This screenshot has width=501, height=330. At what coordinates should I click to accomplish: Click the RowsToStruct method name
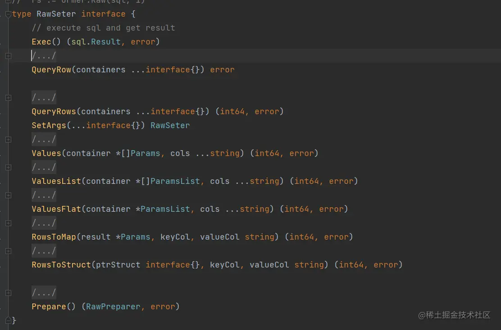tap(61, 265)
